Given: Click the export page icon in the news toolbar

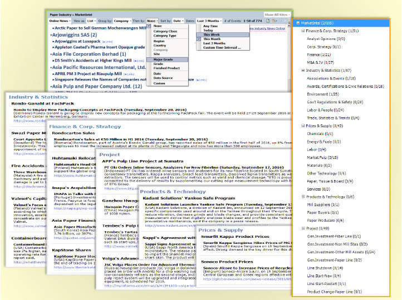Looking at the screenshot, I should [x=268, y=21].
